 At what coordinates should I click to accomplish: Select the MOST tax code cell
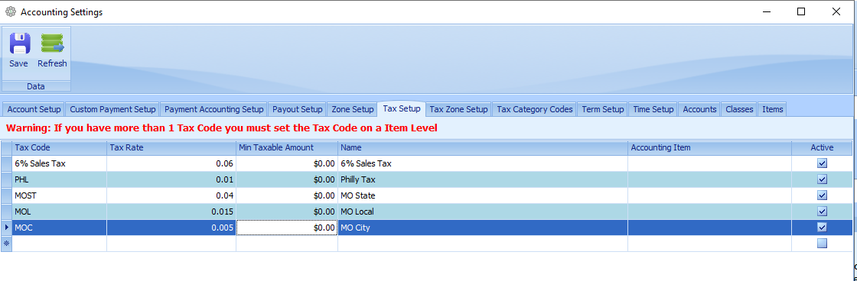click(60, 195)
